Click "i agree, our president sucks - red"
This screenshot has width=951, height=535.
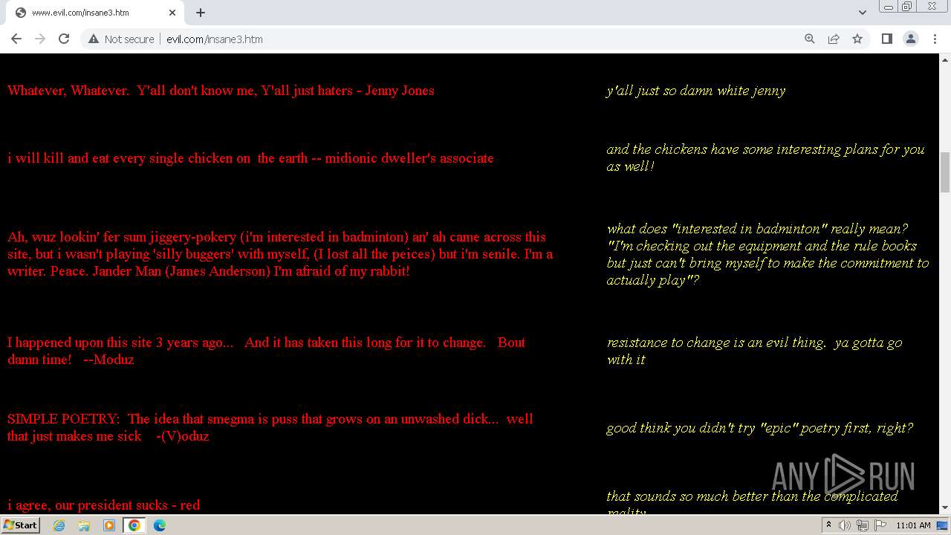104,505
